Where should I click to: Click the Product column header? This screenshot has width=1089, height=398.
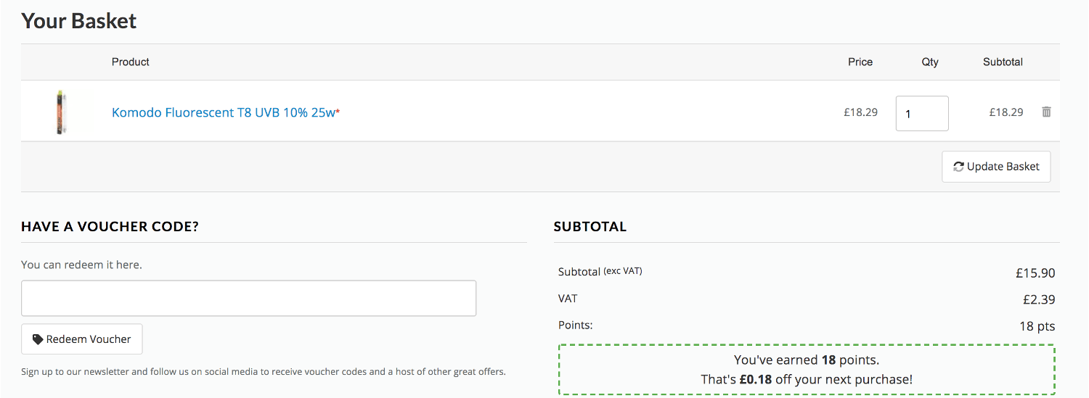click(131, 62)
